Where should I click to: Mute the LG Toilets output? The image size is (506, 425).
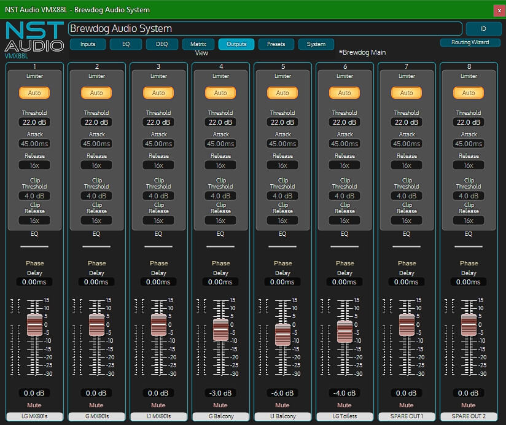(x=344, y=405)
